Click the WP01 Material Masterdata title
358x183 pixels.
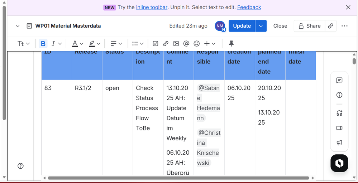point(68,26)
